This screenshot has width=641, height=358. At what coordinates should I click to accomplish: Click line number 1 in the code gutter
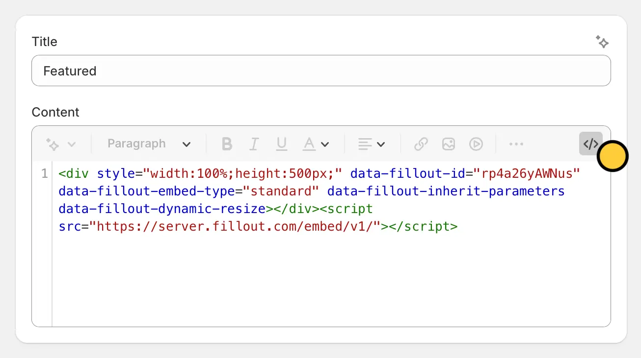pos(45,173)
